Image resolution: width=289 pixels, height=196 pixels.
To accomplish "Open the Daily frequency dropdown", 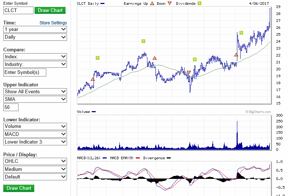I will pos(35,37).
